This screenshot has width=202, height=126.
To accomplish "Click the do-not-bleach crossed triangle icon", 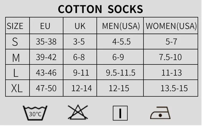I will pyautogui.click(x=77, y=112).
